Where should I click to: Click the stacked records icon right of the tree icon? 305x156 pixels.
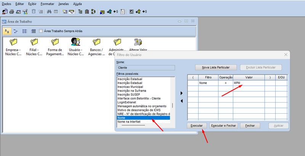[87, 12]
